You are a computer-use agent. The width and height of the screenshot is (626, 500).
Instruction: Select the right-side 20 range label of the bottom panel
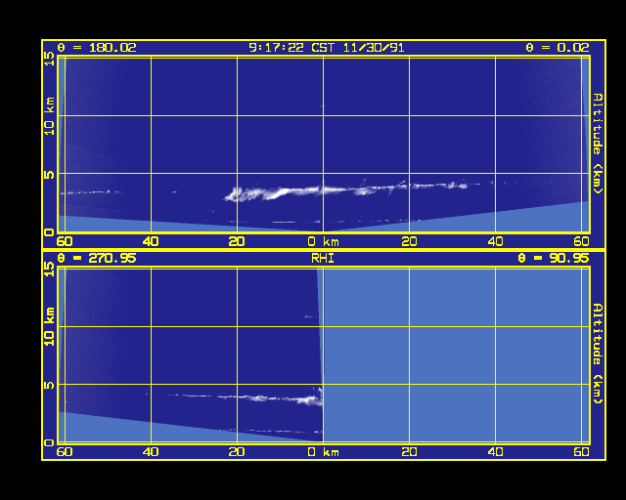pyautogui.click(x=409, y=452)
